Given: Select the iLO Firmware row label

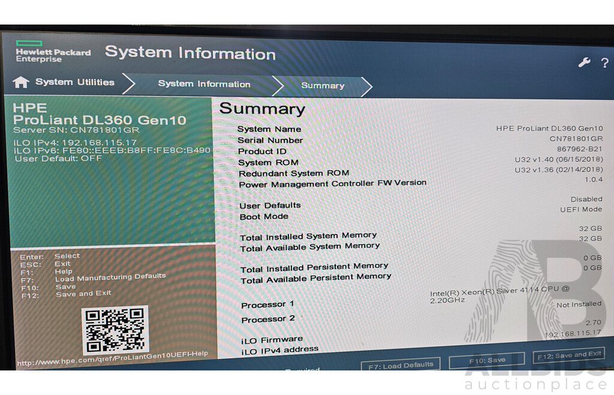Looking at the screenshot, I should pos(272,340).
